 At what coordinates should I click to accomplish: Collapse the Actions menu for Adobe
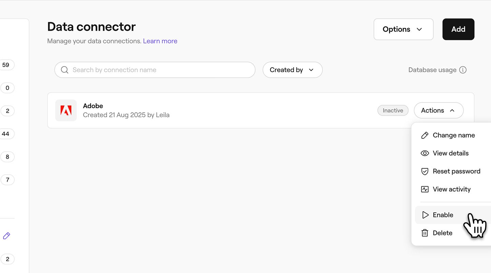(438, 111)
